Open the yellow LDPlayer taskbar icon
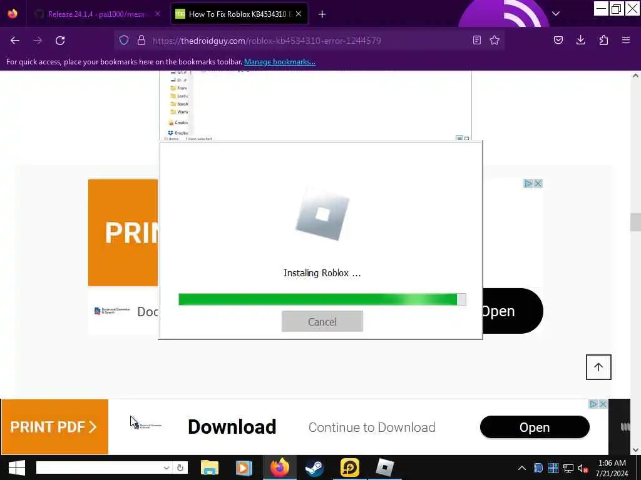 coord(349,467)
